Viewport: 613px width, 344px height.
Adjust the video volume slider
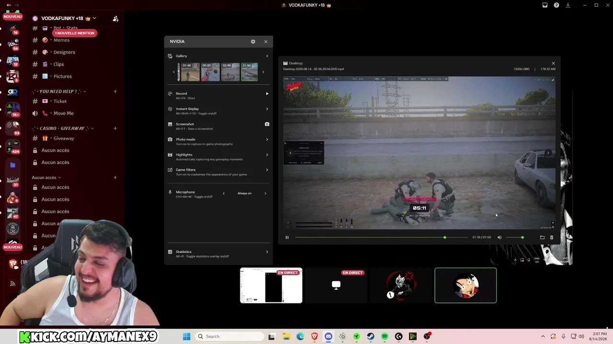[x=515, y=237]
